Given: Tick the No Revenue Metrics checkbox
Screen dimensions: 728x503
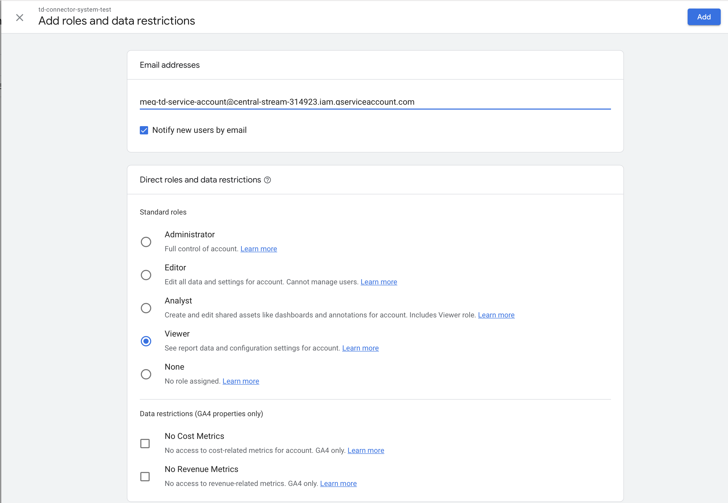Looking at the screenshot, I should [x=145, y=477].
